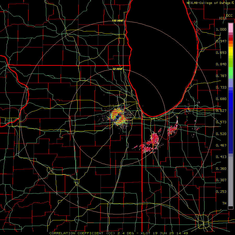
Task: Click the 1.000 value on color scale
Action: coord(221,29)
